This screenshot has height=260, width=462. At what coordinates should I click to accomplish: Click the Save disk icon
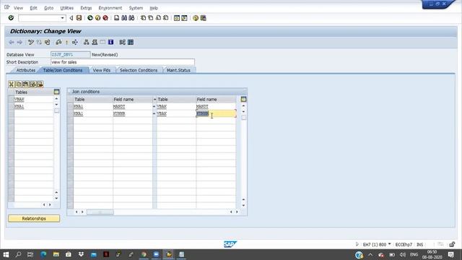pyautogui.click(x=79, y=18)
